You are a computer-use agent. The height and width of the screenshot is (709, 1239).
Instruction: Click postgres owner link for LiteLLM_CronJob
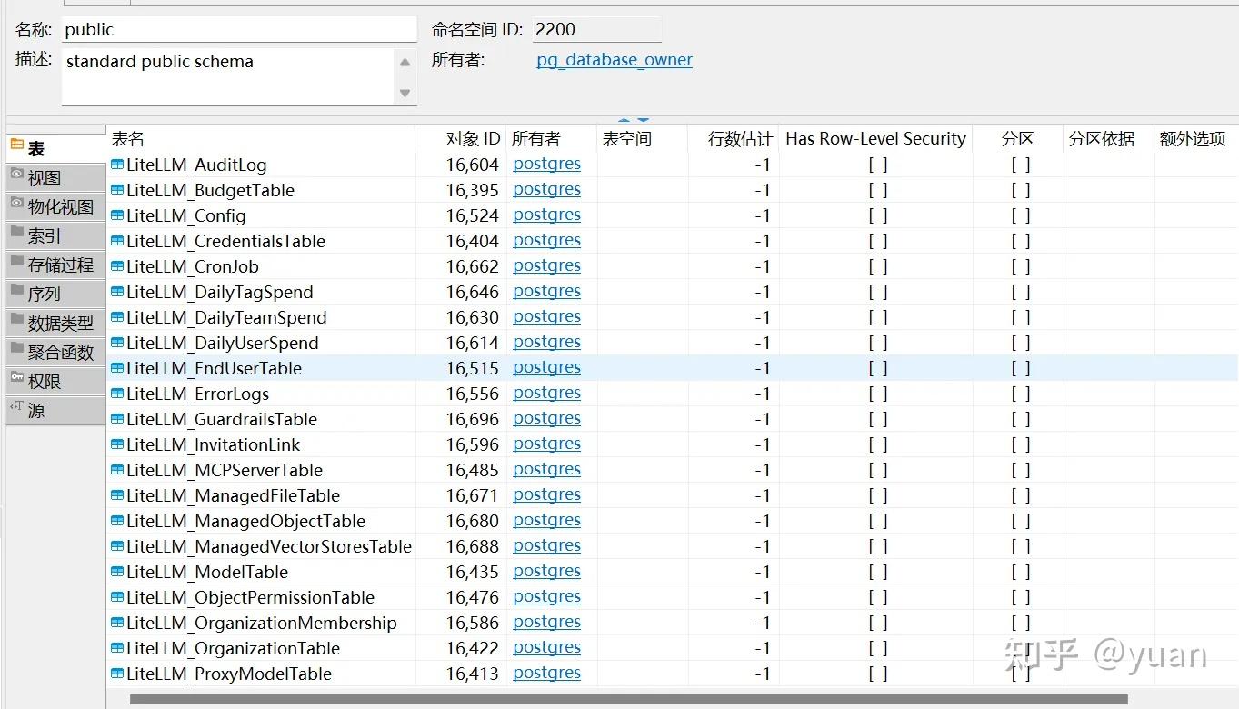(x=546, y=265)
